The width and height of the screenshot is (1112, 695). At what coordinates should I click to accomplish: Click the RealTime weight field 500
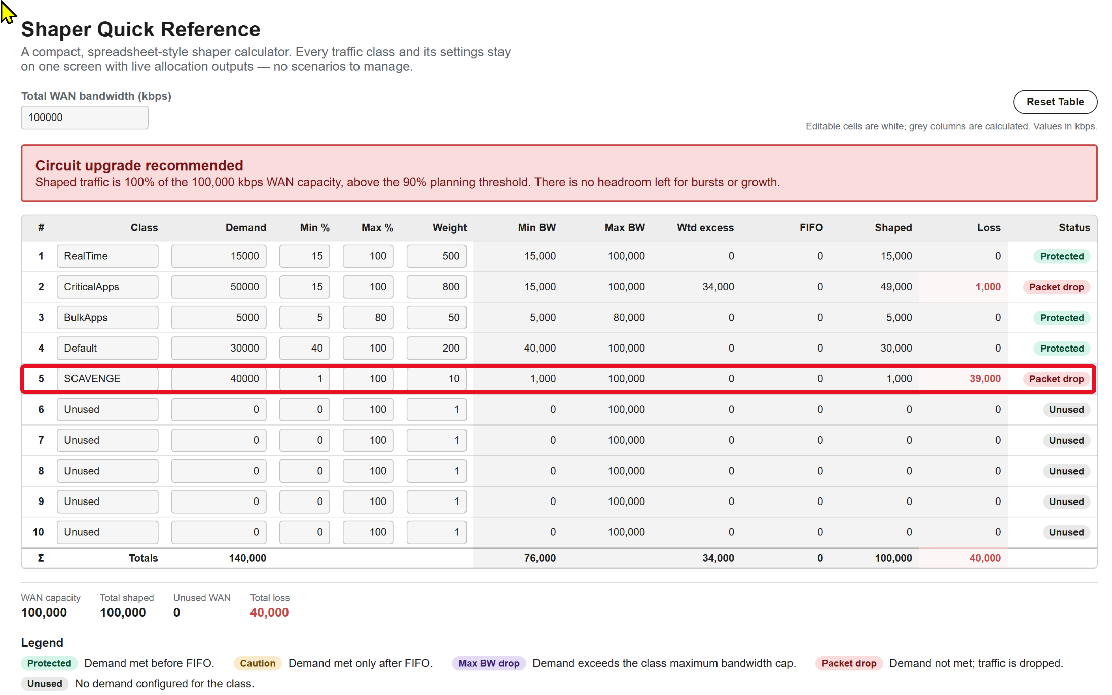point(437,256)
